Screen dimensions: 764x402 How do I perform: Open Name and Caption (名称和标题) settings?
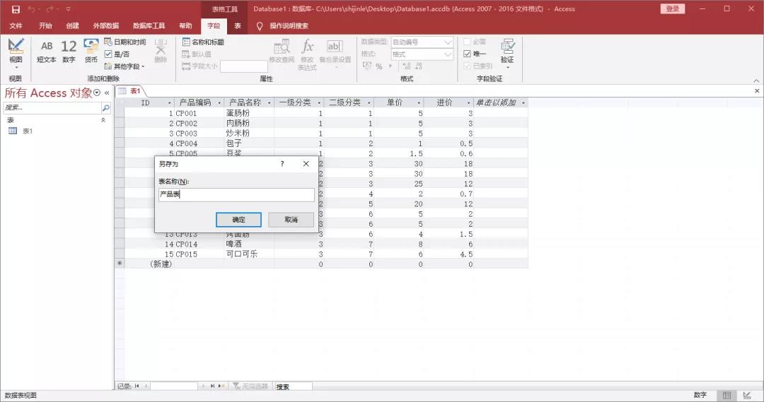[203, 42]
